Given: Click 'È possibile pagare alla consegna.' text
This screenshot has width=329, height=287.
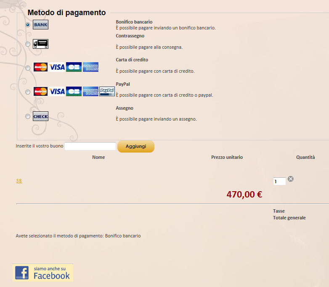Looking at the screenshot, I should pos(149,47).
